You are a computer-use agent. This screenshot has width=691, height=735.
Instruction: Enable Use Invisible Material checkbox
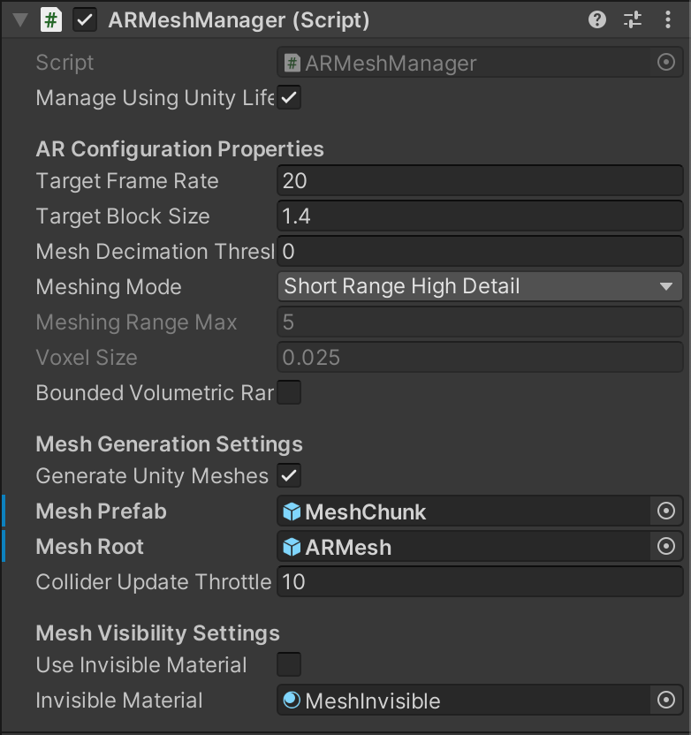290,664
